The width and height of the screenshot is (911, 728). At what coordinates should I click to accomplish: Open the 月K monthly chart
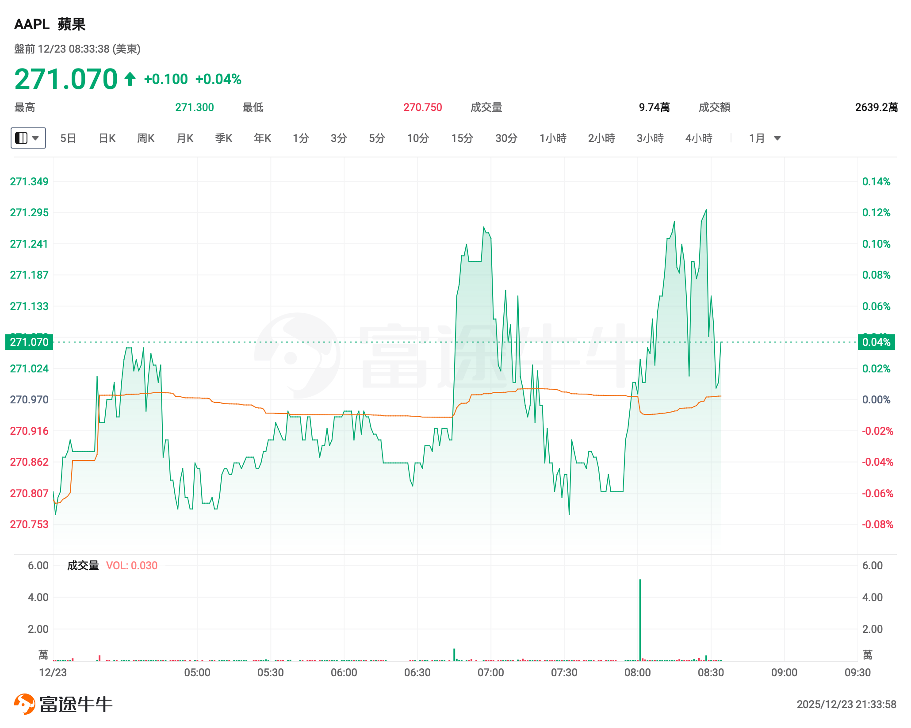[185, 138]
